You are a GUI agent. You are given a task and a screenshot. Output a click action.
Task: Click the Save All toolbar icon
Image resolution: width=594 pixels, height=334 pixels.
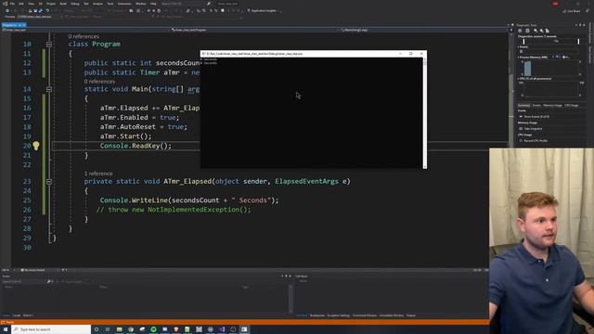pyautogui.click(x=40, y=10)
